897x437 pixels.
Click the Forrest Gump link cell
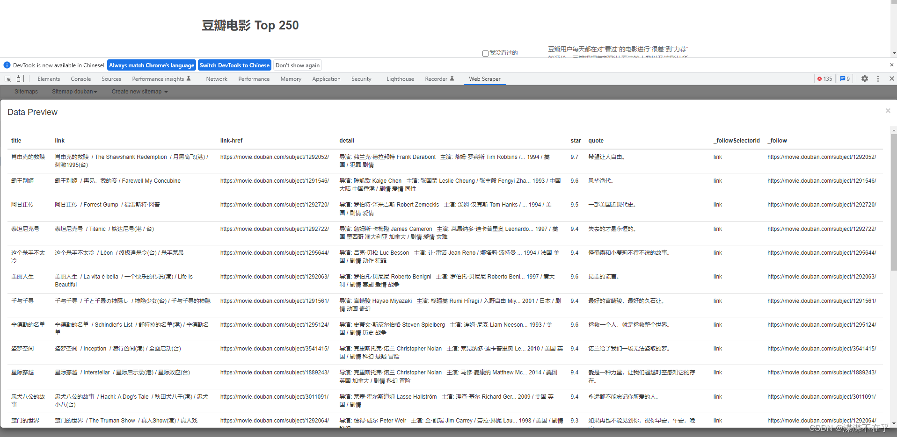point(108,205)
